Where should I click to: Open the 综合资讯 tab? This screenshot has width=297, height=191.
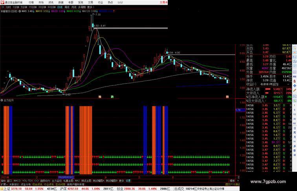tap(37, 184)
